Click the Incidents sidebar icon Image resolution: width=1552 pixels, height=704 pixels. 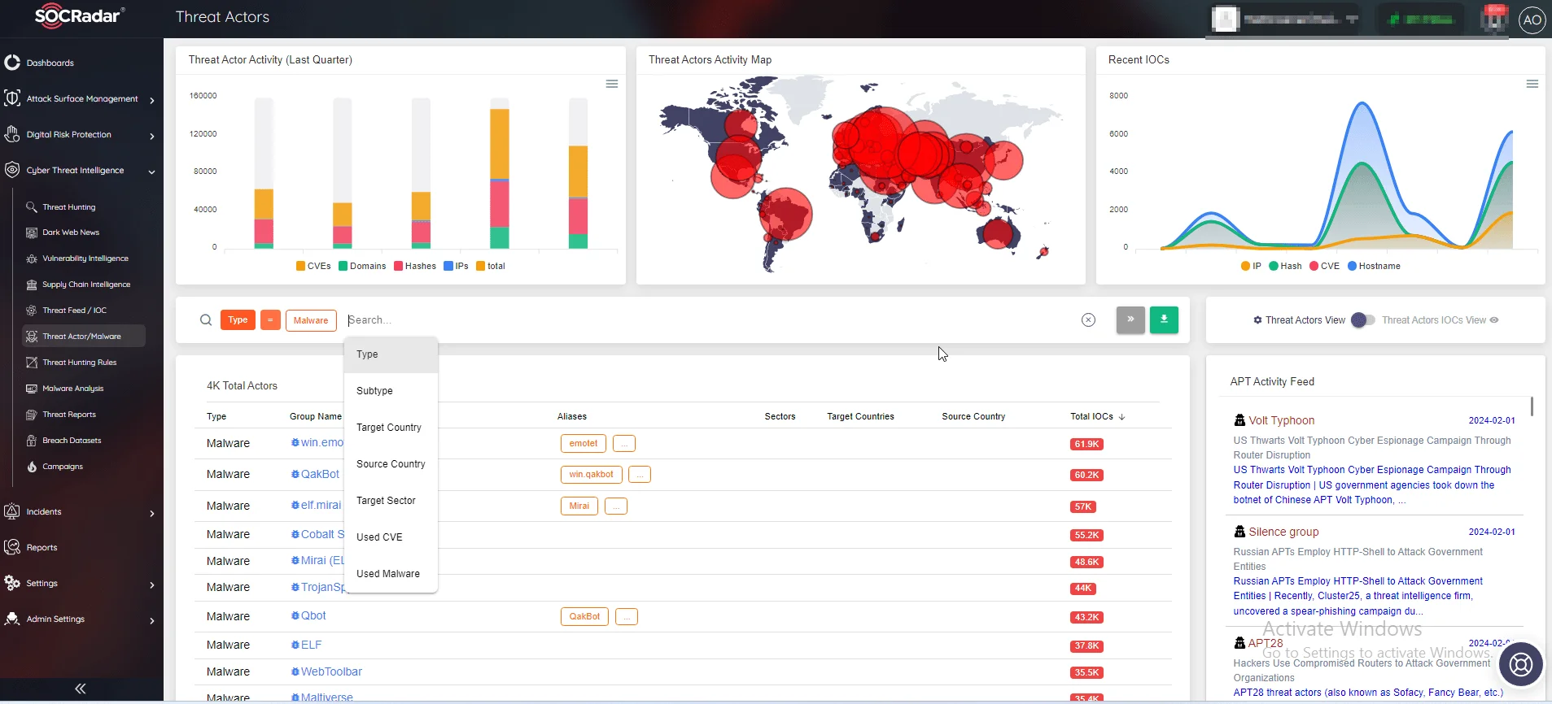[12, 511]
